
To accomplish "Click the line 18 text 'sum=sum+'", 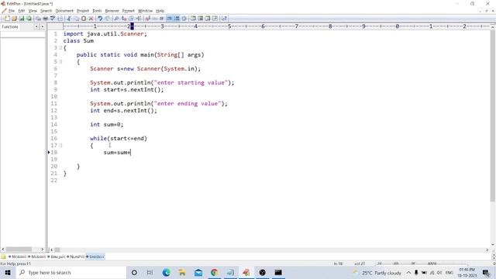I will 117,153.
